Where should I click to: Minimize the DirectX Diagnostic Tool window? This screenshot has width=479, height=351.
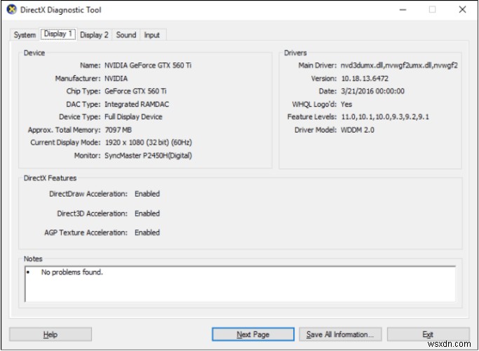[403, 10]
